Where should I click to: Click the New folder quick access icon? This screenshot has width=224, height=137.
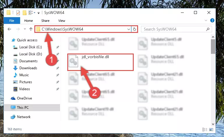coord(24,13)
